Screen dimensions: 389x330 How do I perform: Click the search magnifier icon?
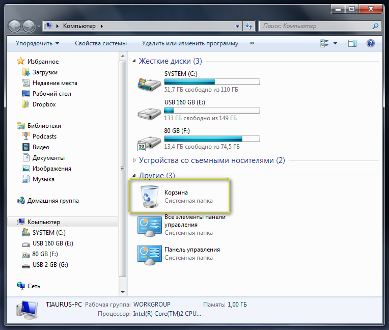coord(375,26)
